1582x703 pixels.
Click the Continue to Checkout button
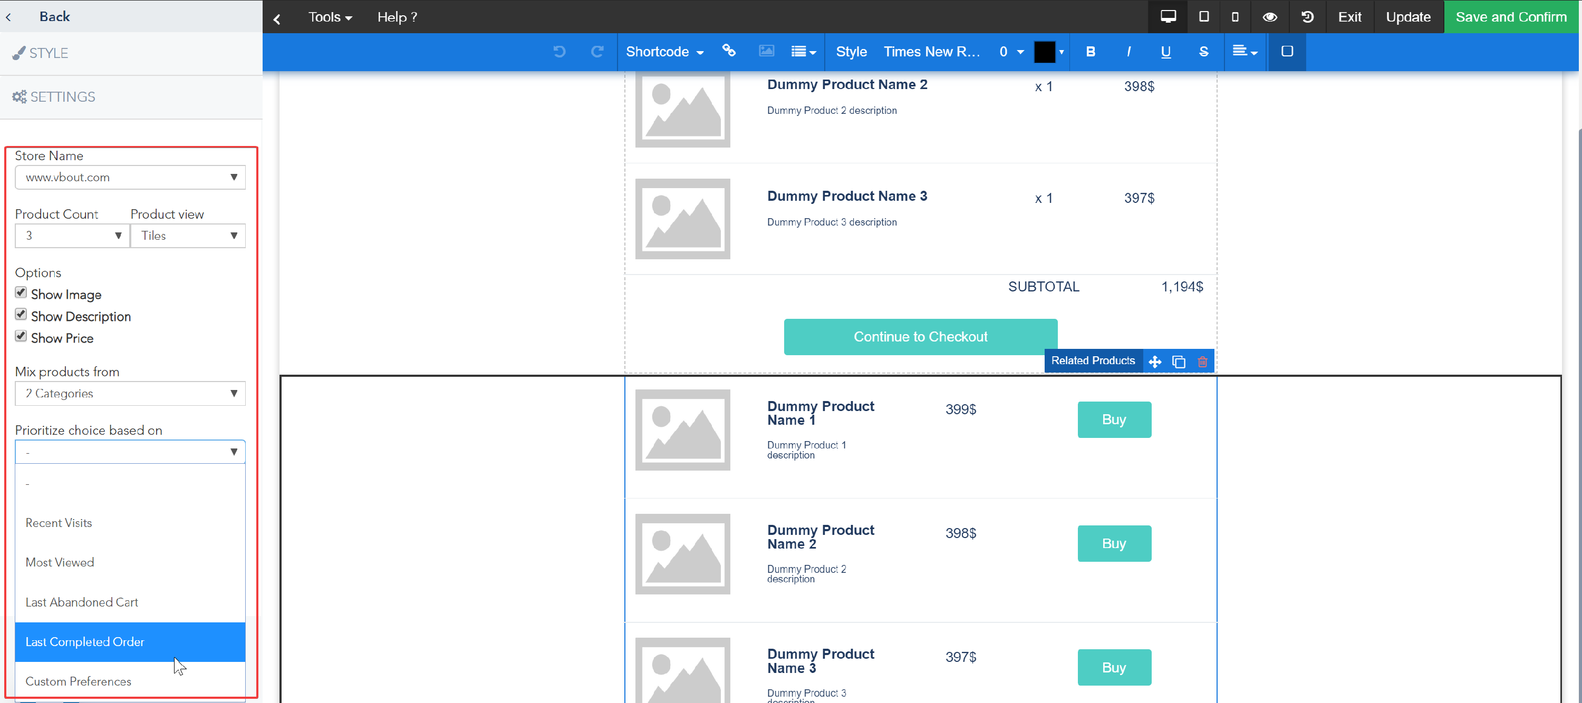click(920, 336)
